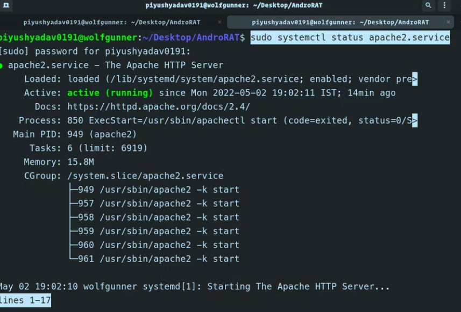Open the terminal search magnifier icon
The image size is (461, 312).
coord(428,5)
